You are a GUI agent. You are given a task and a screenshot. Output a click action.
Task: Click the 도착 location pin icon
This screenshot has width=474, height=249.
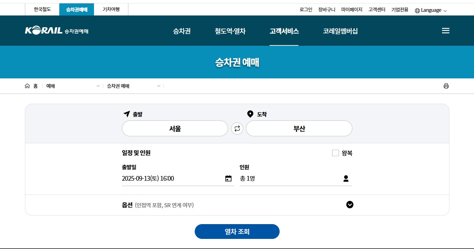[x=250, y=114]
